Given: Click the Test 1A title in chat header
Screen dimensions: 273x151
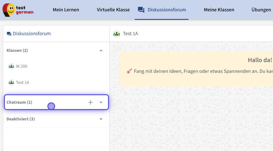Looking at the screenshot, I should point(131,34).
